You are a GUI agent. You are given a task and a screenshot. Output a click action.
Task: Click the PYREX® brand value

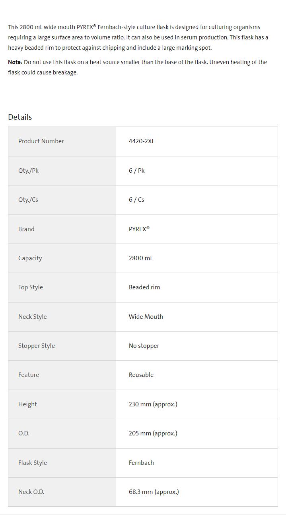(x=139, y=229)
